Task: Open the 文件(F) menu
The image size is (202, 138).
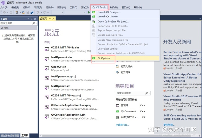Action: 4,8
